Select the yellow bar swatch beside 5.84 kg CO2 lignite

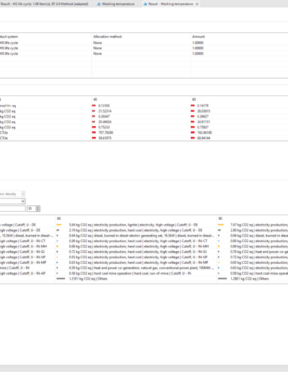59,225
